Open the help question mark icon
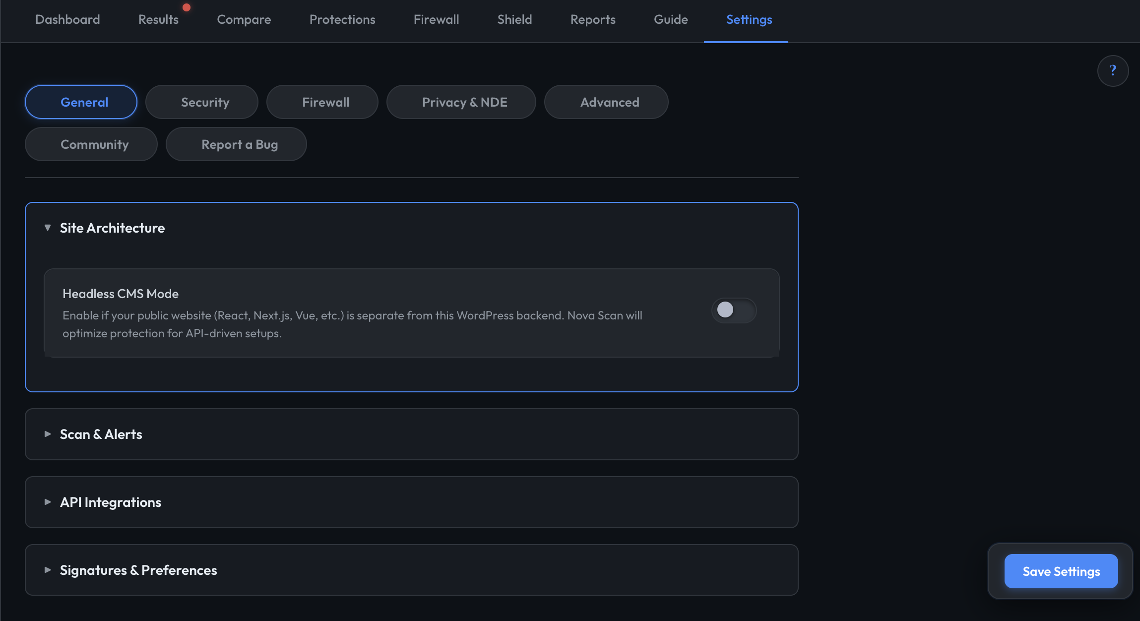 point(1113,70)
